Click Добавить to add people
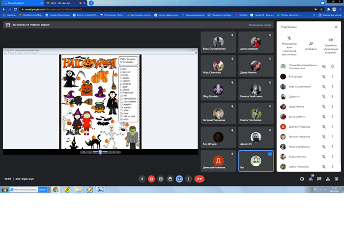344x229 pixels. coord(311,46)
